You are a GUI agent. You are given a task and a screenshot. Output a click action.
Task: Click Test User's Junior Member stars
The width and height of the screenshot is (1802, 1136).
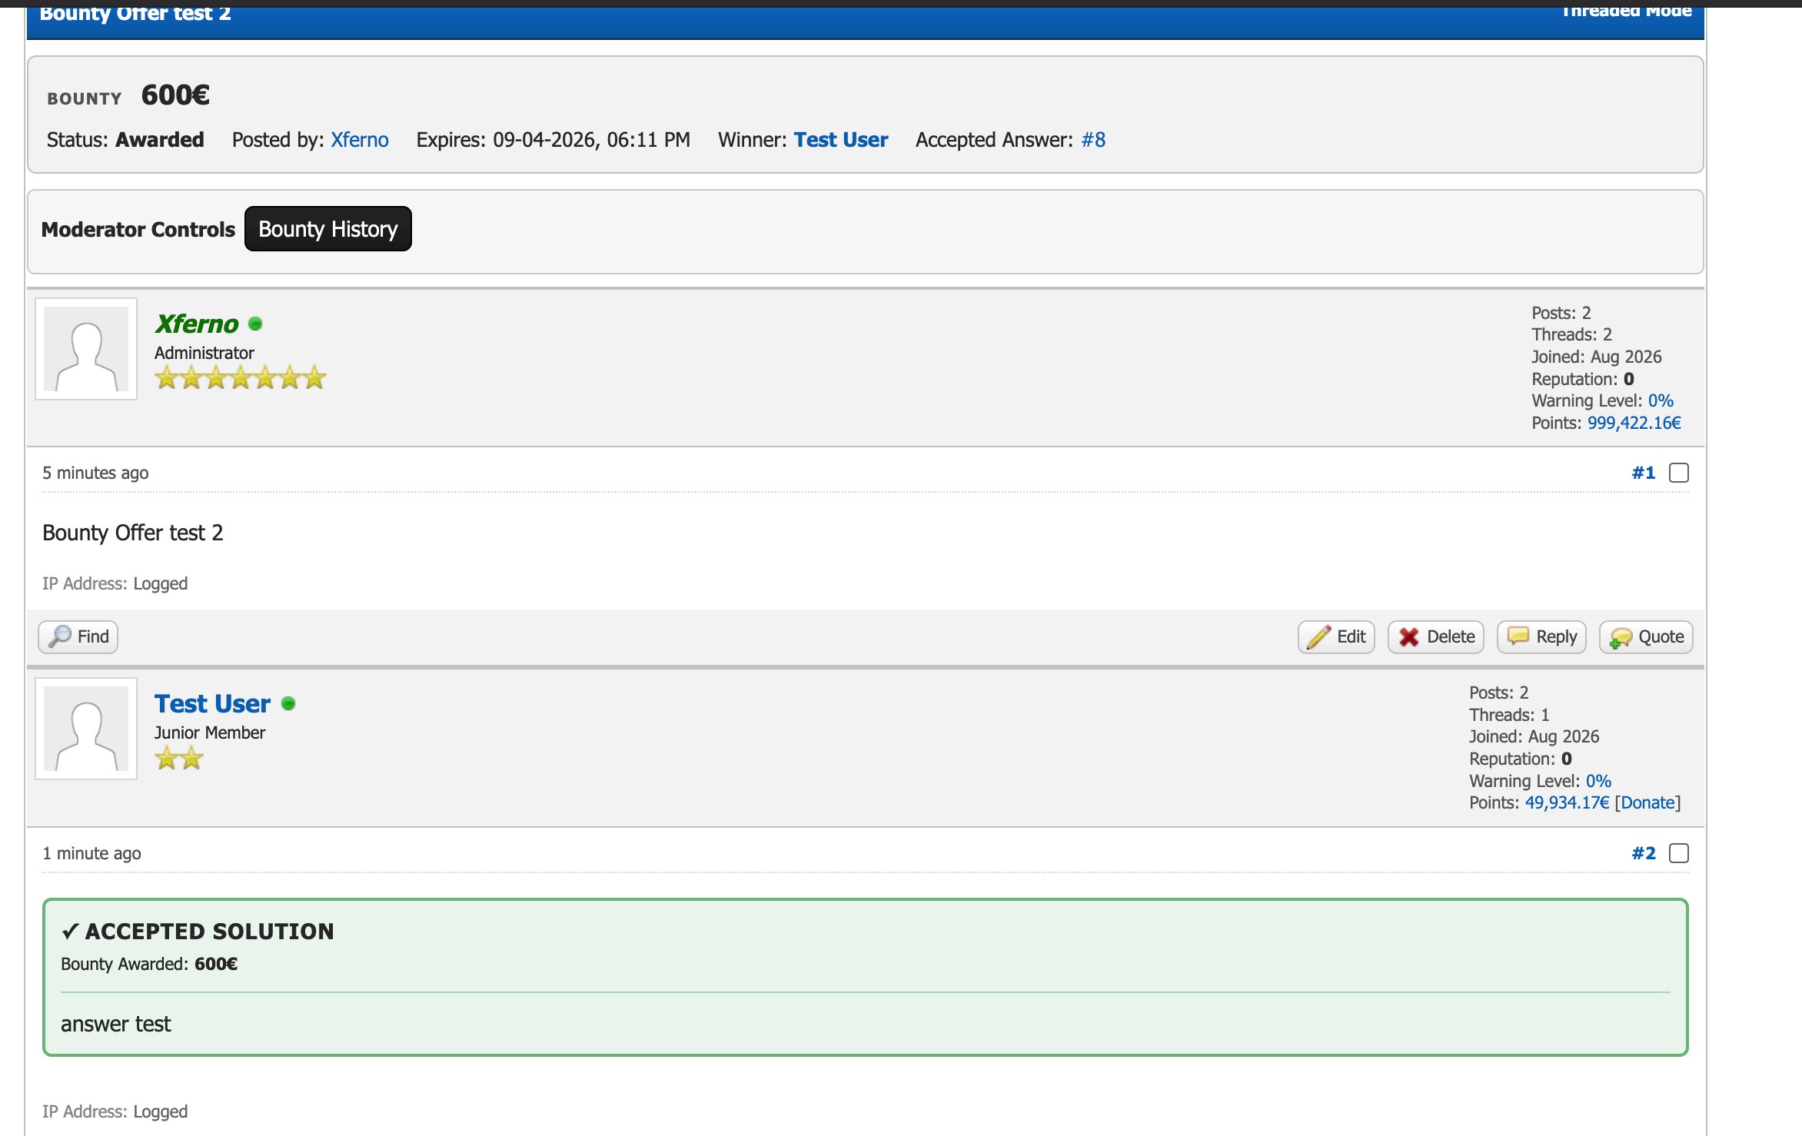click(x=179, y=758)
